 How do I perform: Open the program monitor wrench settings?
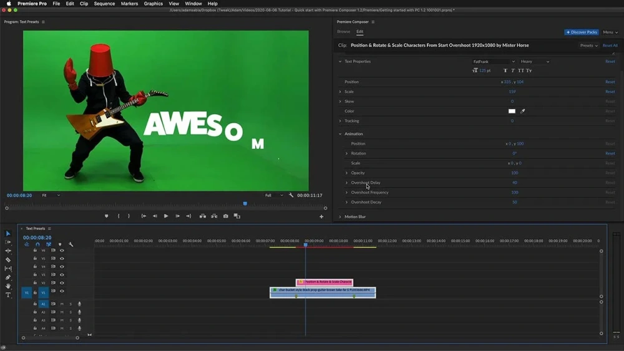291,195
